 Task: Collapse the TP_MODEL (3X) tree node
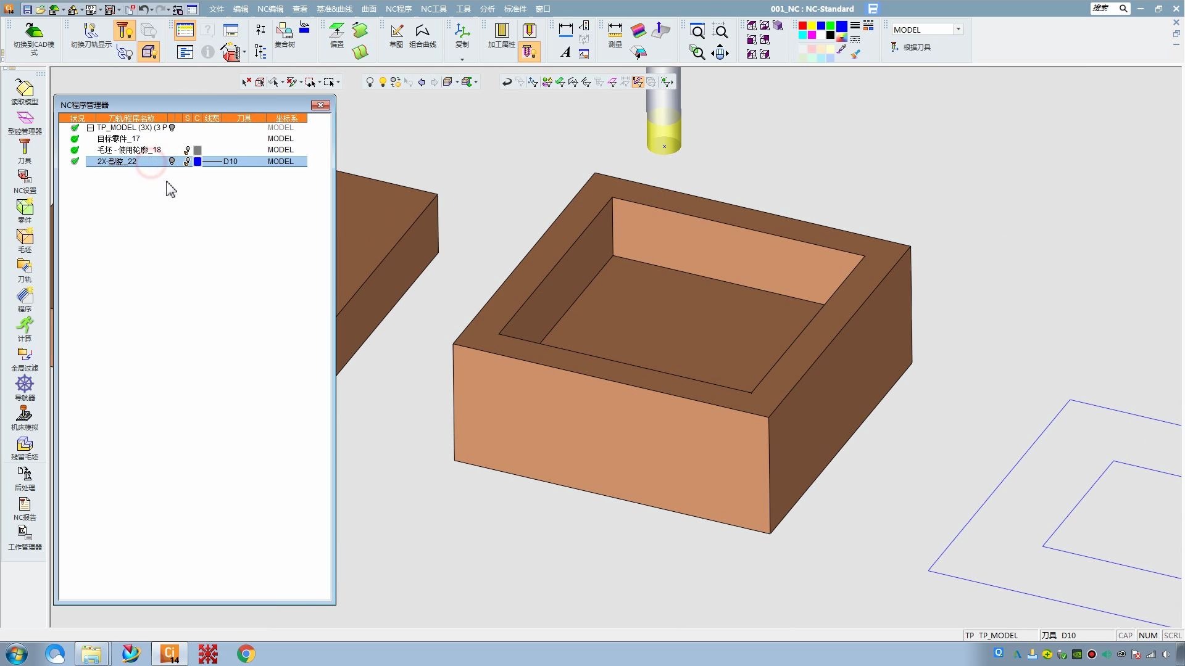90,128
